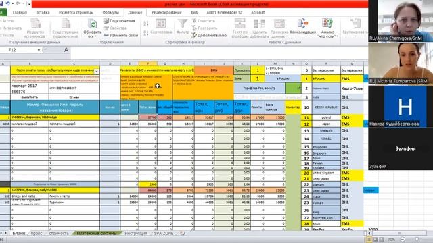Screen dimensions: 433x243
Task: Select the прайс sheet tab
Action: coord(36,233)
